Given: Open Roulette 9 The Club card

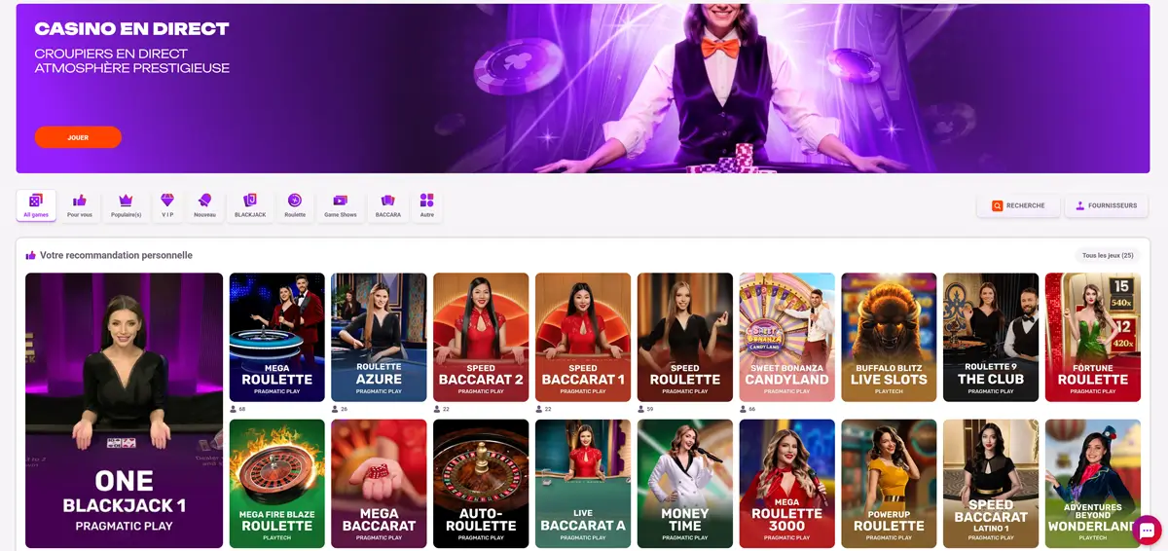Looking at the screenshot, I should [x=991, y=337].
